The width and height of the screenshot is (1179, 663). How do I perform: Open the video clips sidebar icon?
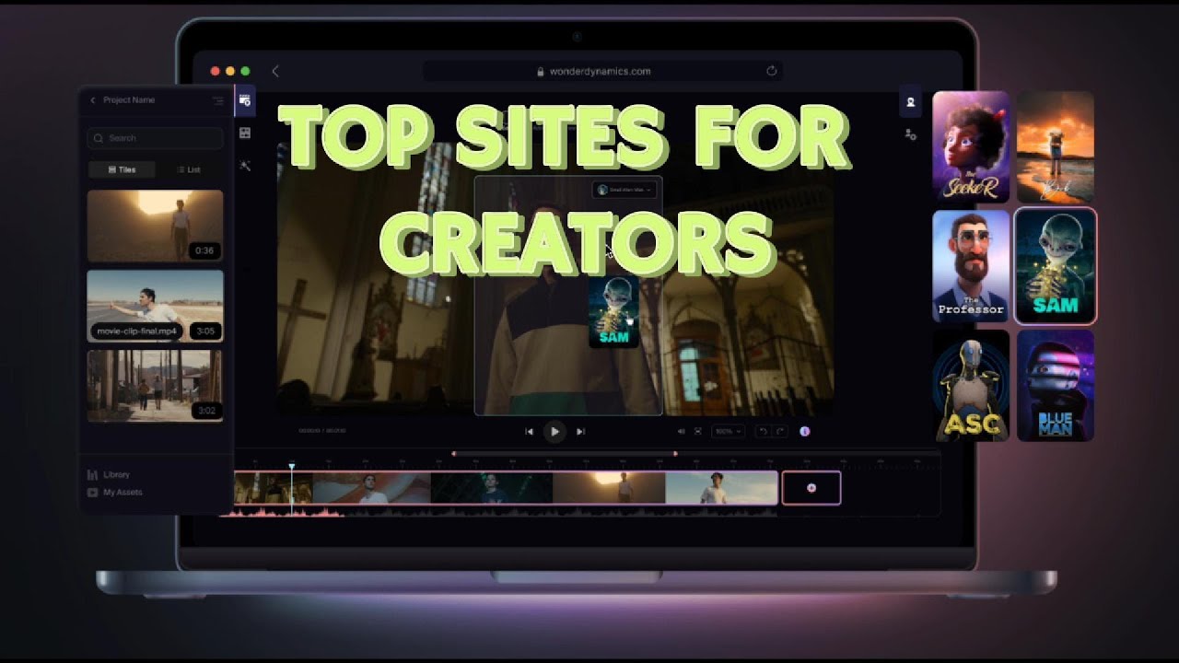(245, 100)
